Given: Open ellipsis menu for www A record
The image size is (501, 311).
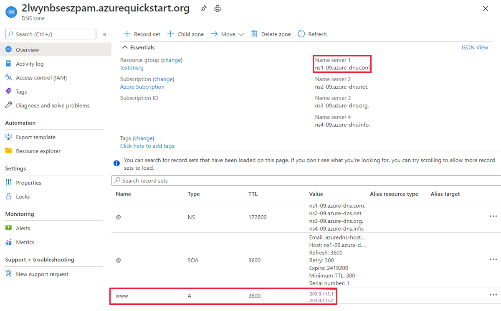Looking at the screenshot, I should pos(493,295).
